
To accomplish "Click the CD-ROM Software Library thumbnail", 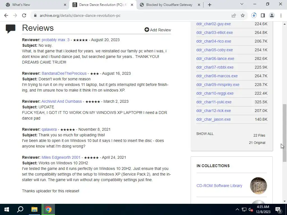I will [x=258, y=186].
